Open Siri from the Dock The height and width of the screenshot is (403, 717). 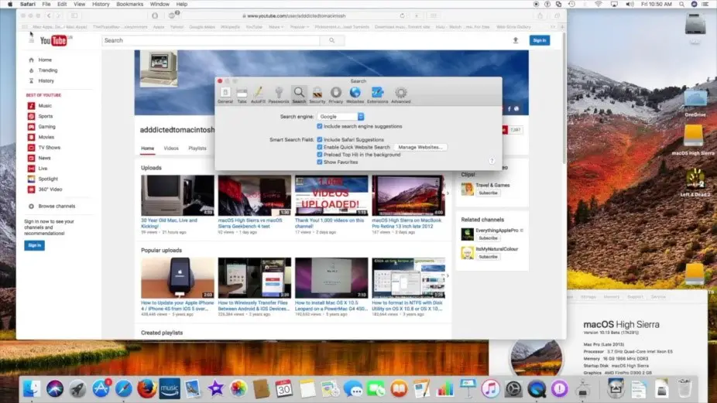coord(55,389)
